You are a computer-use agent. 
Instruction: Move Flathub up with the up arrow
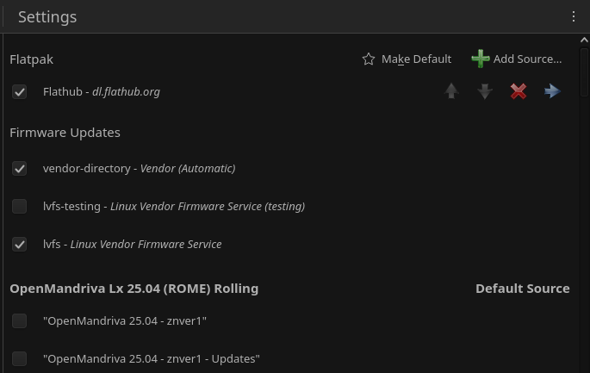[x=451, y=91]
